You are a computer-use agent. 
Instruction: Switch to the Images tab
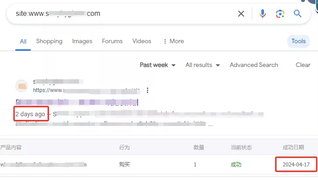click(x=82, y=41)
